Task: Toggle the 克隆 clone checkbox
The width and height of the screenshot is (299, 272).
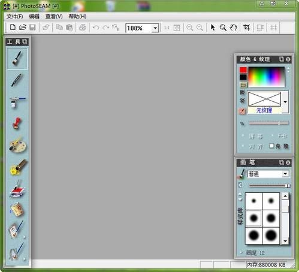Action: coord(271,146)
